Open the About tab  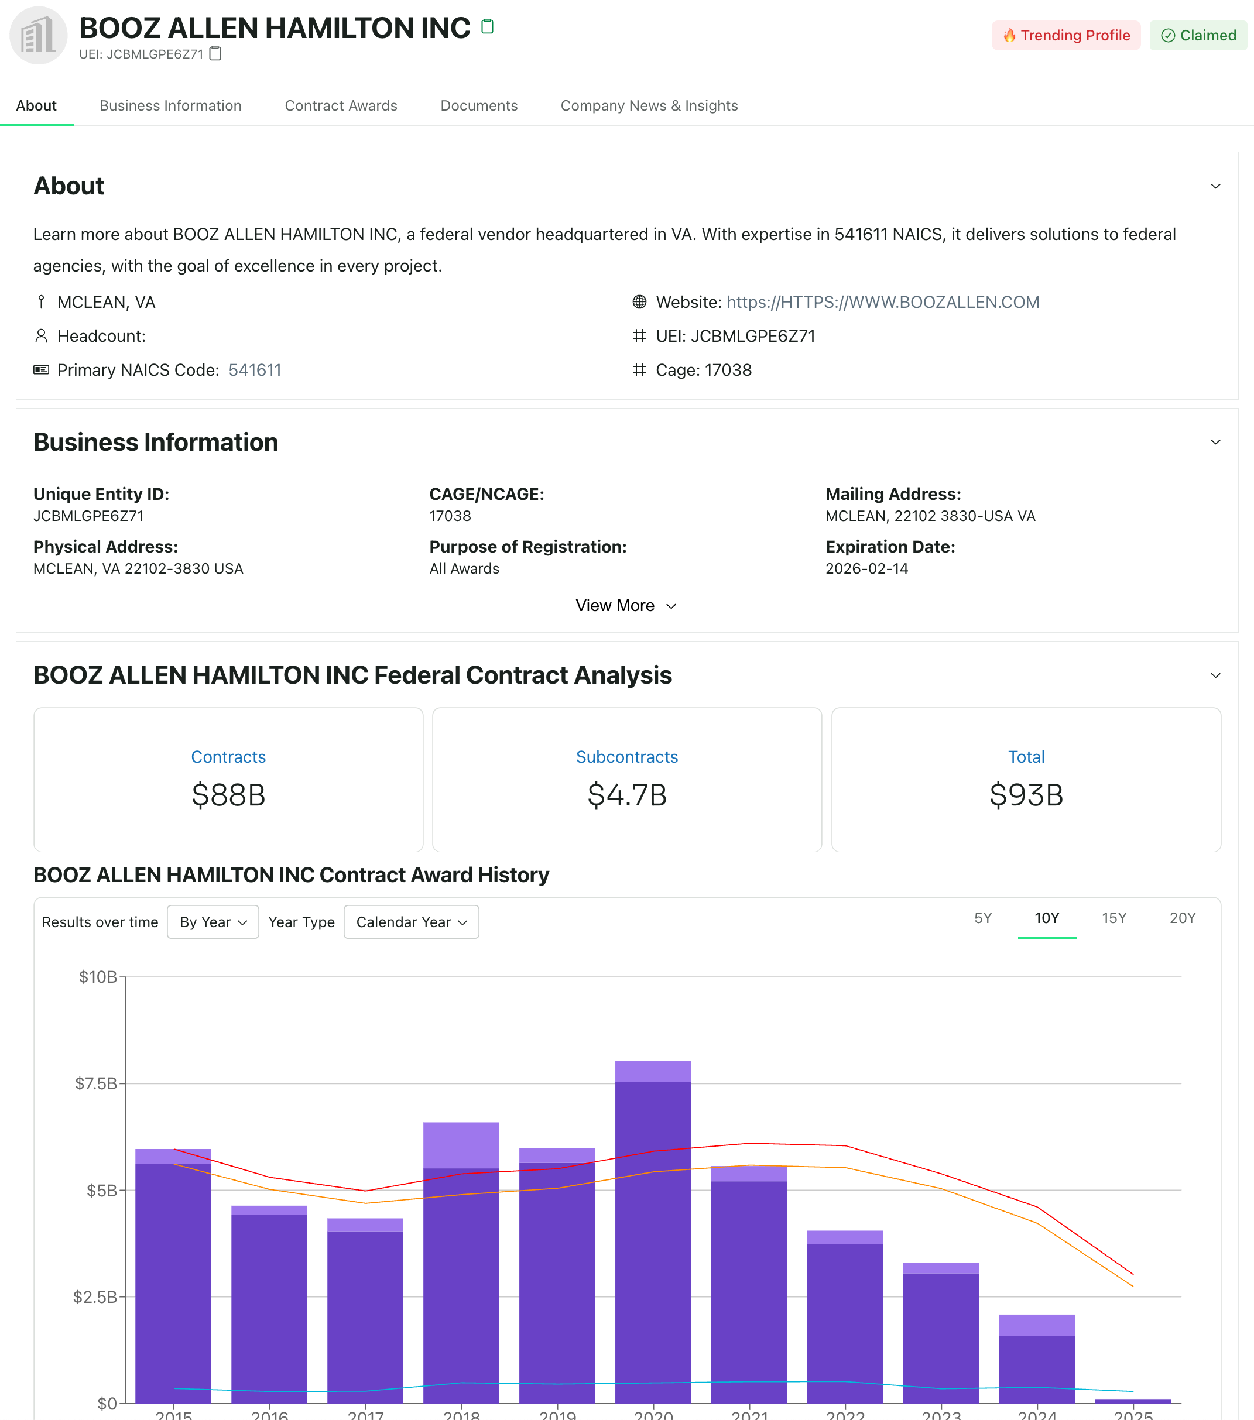coord(36,105)
